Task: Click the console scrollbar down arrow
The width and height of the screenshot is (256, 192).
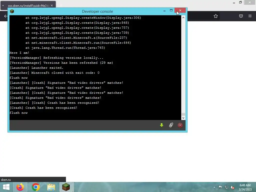Action: click(183, 118)
